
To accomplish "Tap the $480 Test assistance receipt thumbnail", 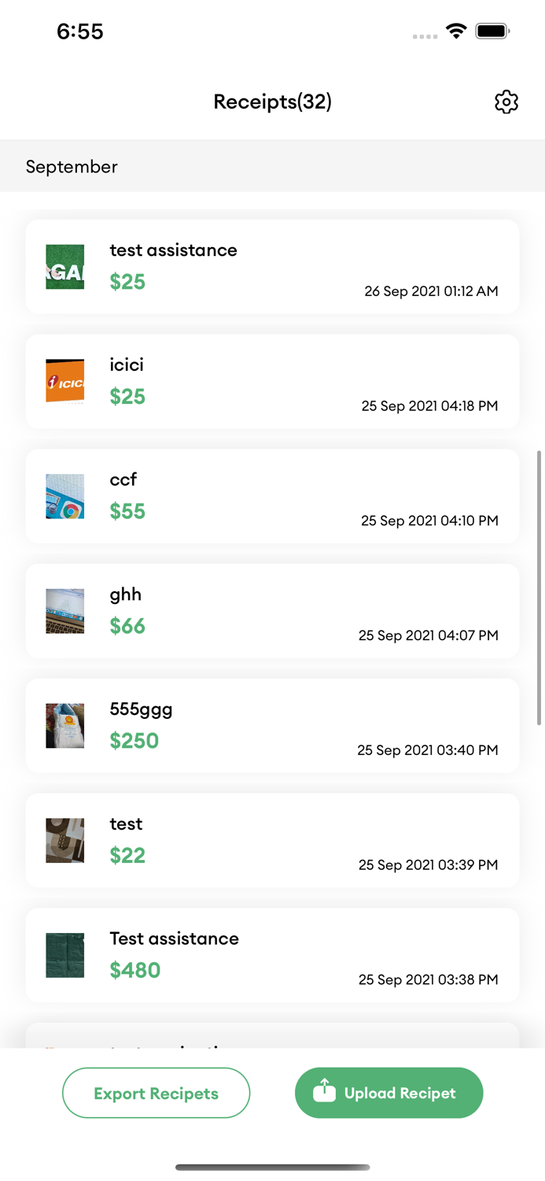I will point(65,955).
